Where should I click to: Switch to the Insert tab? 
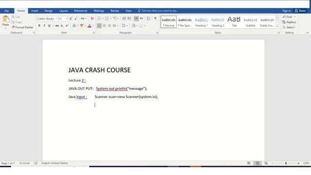click(35, 11)
